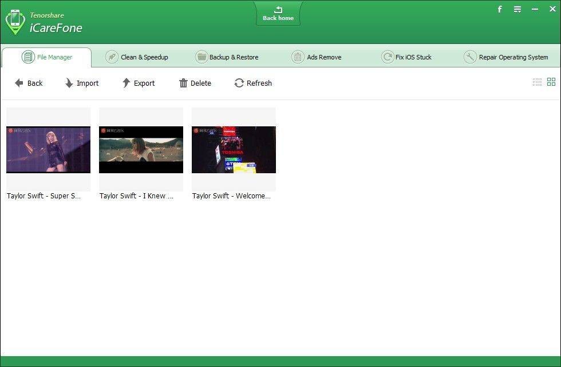Image resolution: width=561 pixels, height=367 pixels.
Task: Switch to grid thumbnail view
Action: [551, 82]
